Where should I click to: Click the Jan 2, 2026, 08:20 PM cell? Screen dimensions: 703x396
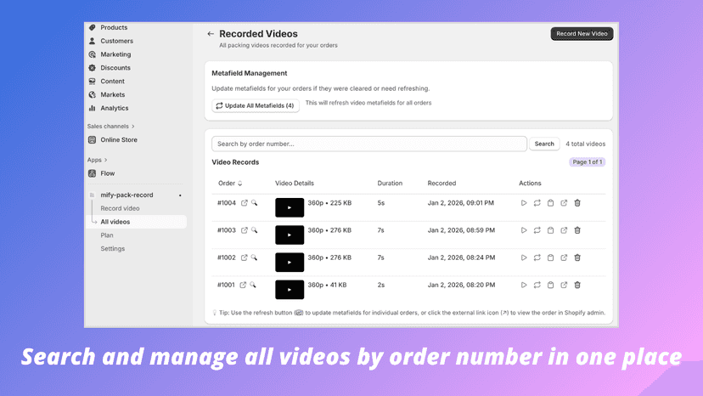[461, 285]
